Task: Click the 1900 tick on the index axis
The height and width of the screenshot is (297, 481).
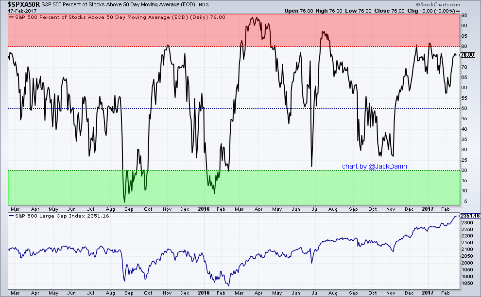Action: 466,277
